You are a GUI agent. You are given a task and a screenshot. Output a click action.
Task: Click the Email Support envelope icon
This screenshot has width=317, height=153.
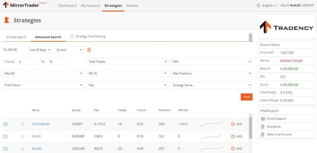(263, 119)
